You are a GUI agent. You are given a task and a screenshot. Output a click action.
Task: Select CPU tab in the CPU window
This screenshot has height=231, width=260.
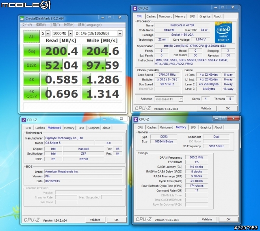(139, 16)
